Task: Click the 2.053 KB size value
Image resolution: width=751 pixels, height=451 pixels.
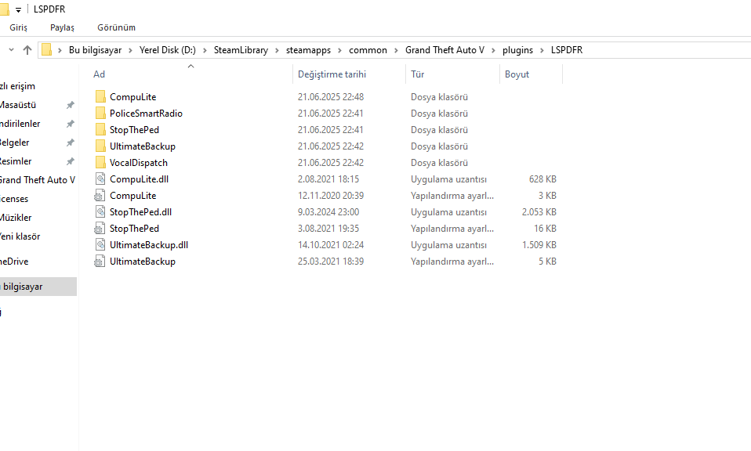Action: 539,212
